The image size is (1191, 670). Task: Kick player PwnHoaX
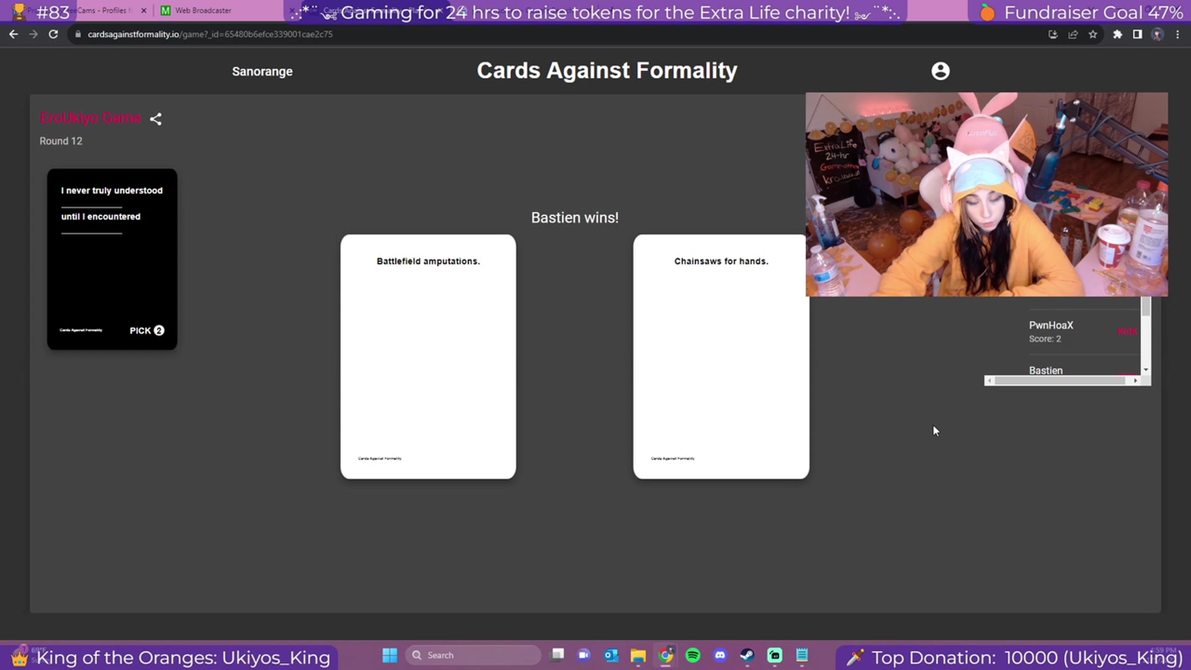1127,331
